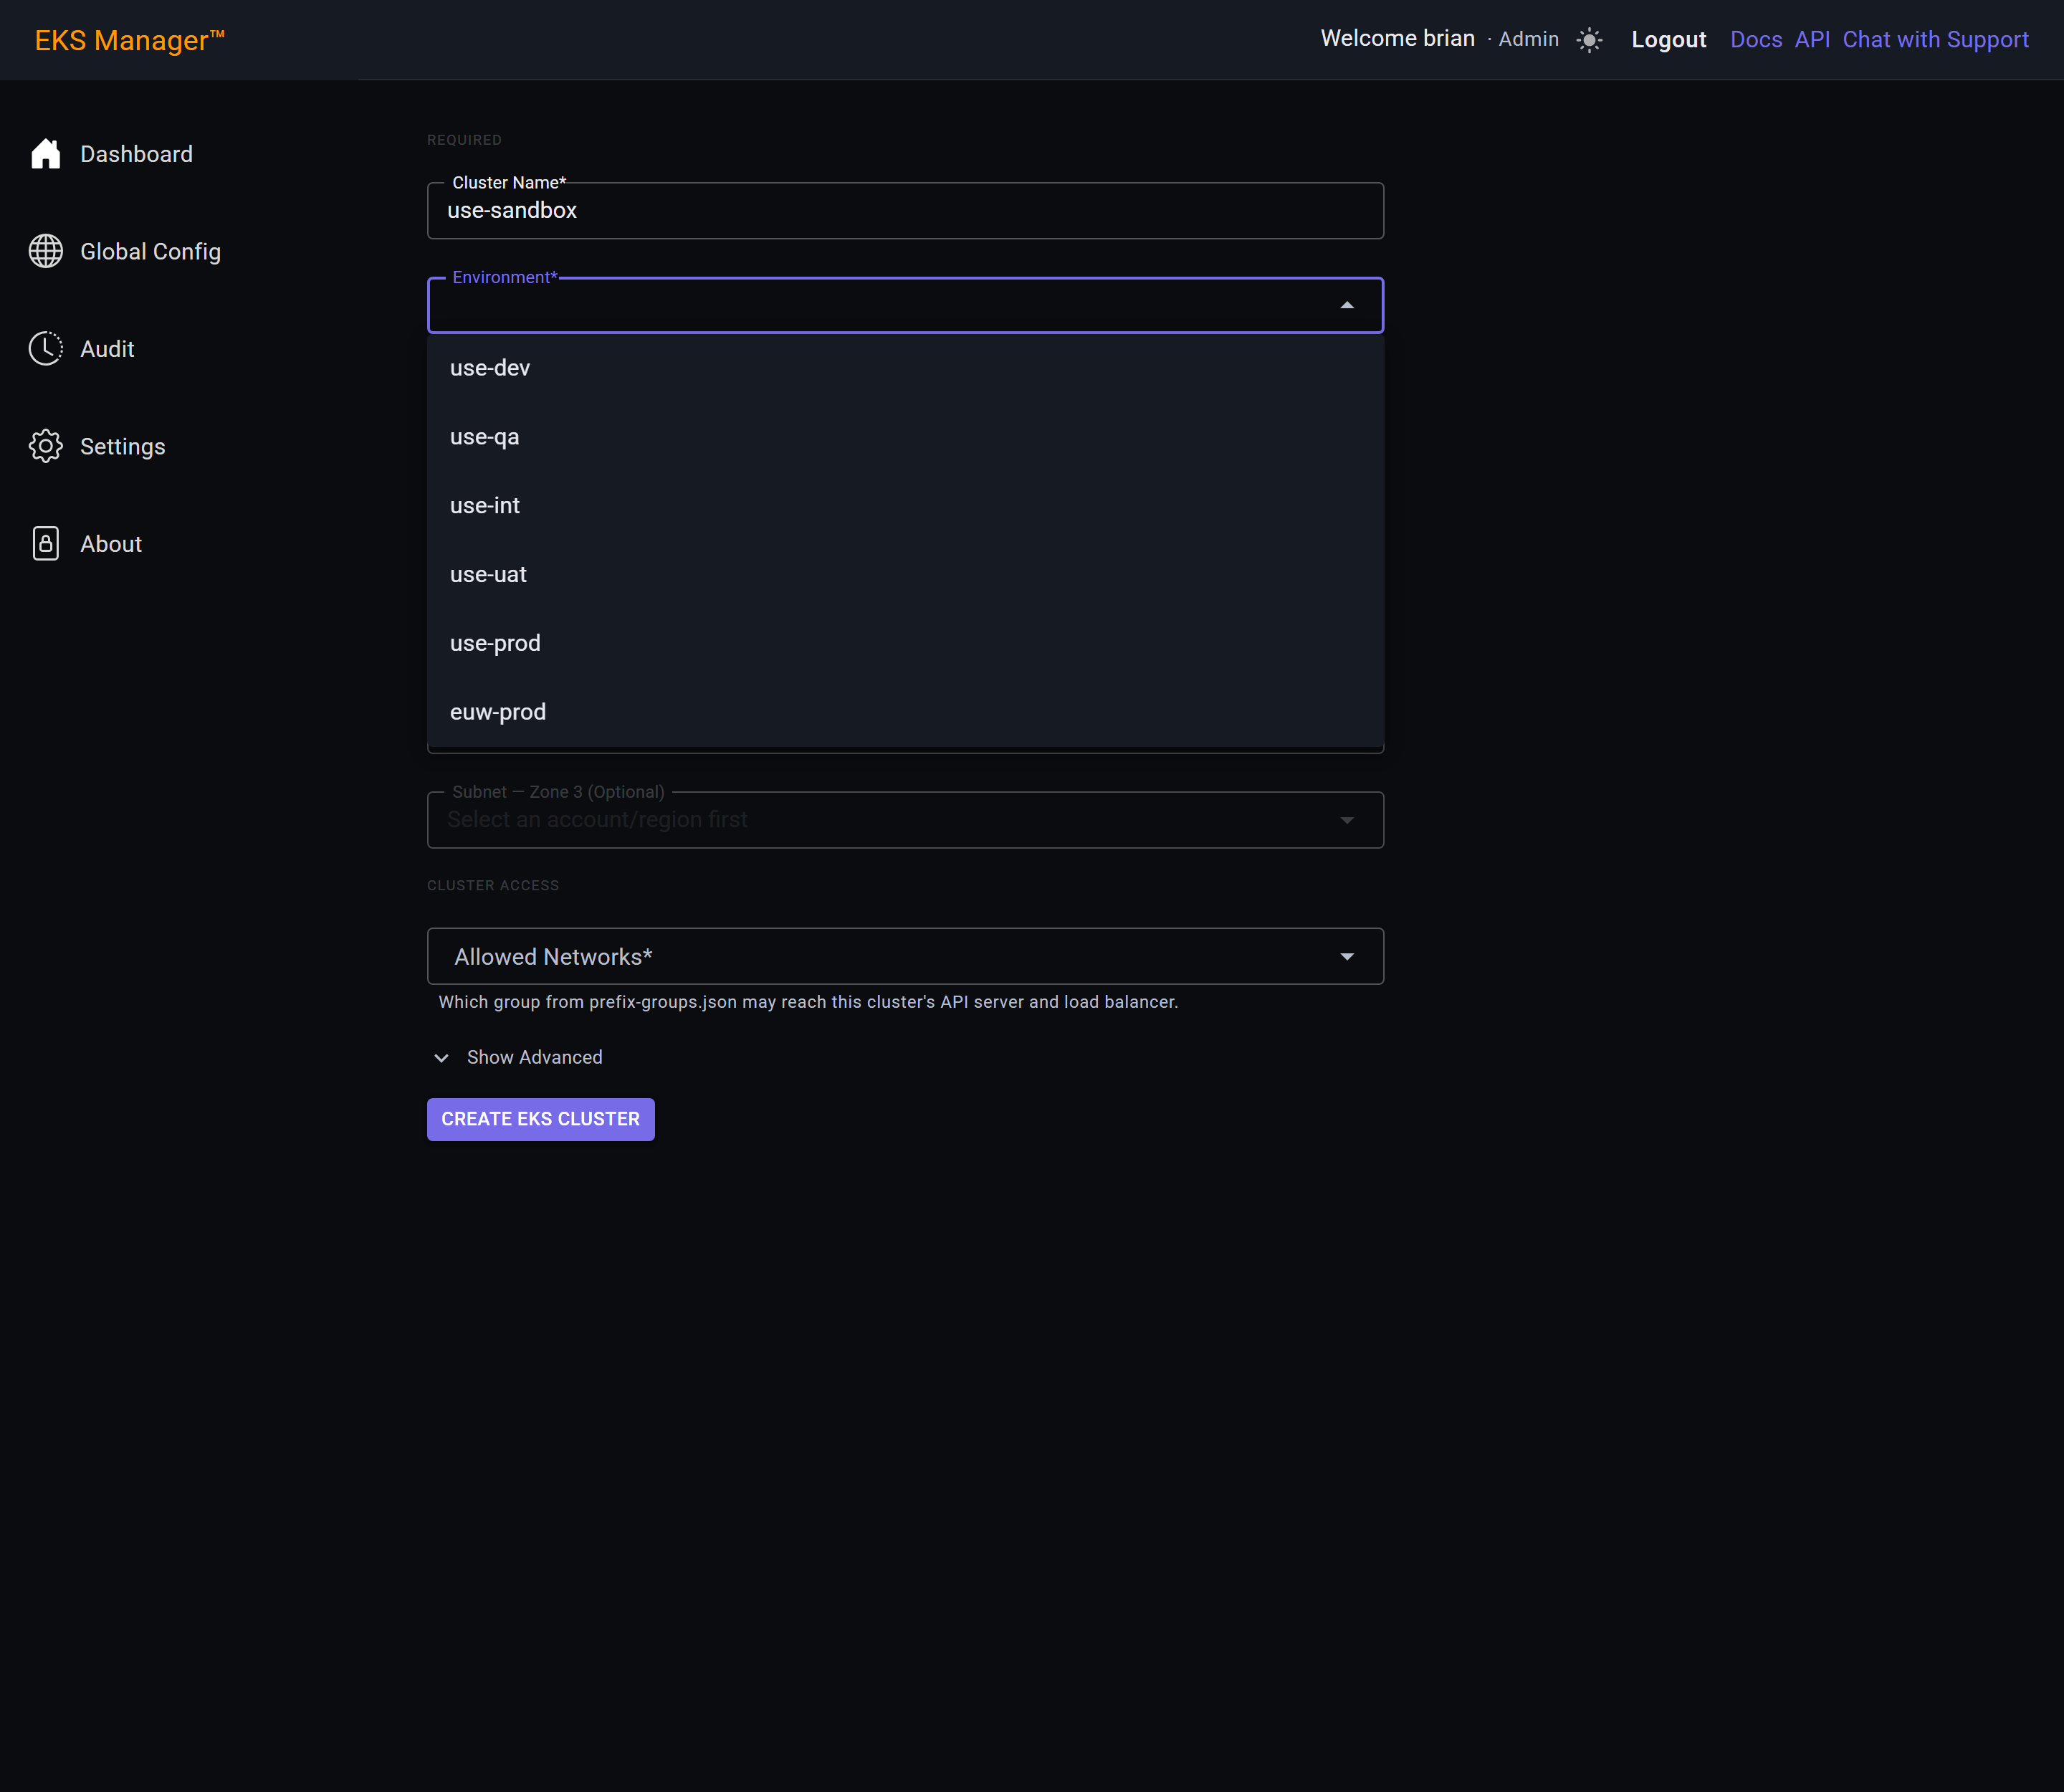Select use-uat in dropdown list
The height and width of the screenshot is (1792, 2064).
[905, 574]
